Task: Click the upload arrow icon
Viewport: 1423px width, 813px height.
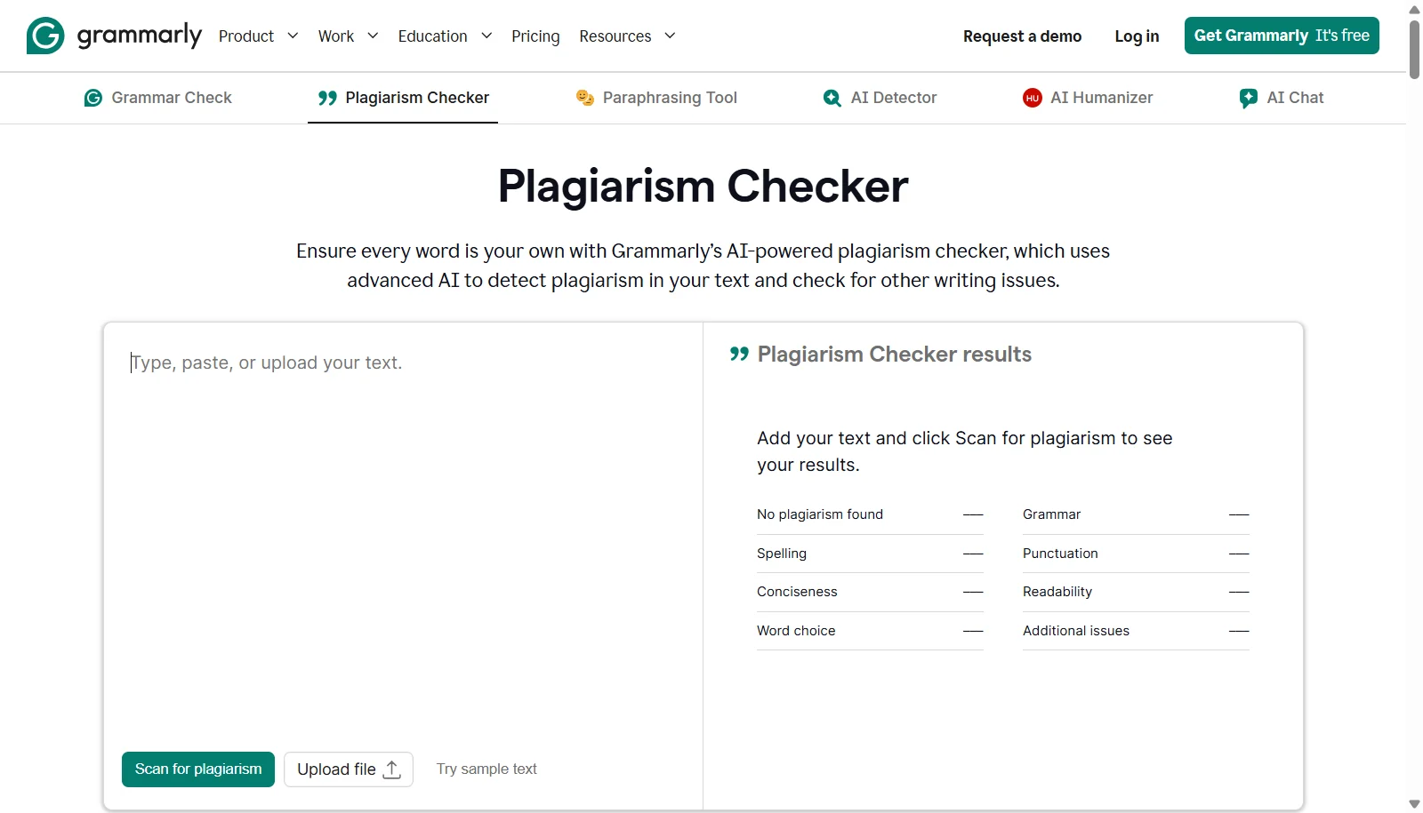Action: 391,769
